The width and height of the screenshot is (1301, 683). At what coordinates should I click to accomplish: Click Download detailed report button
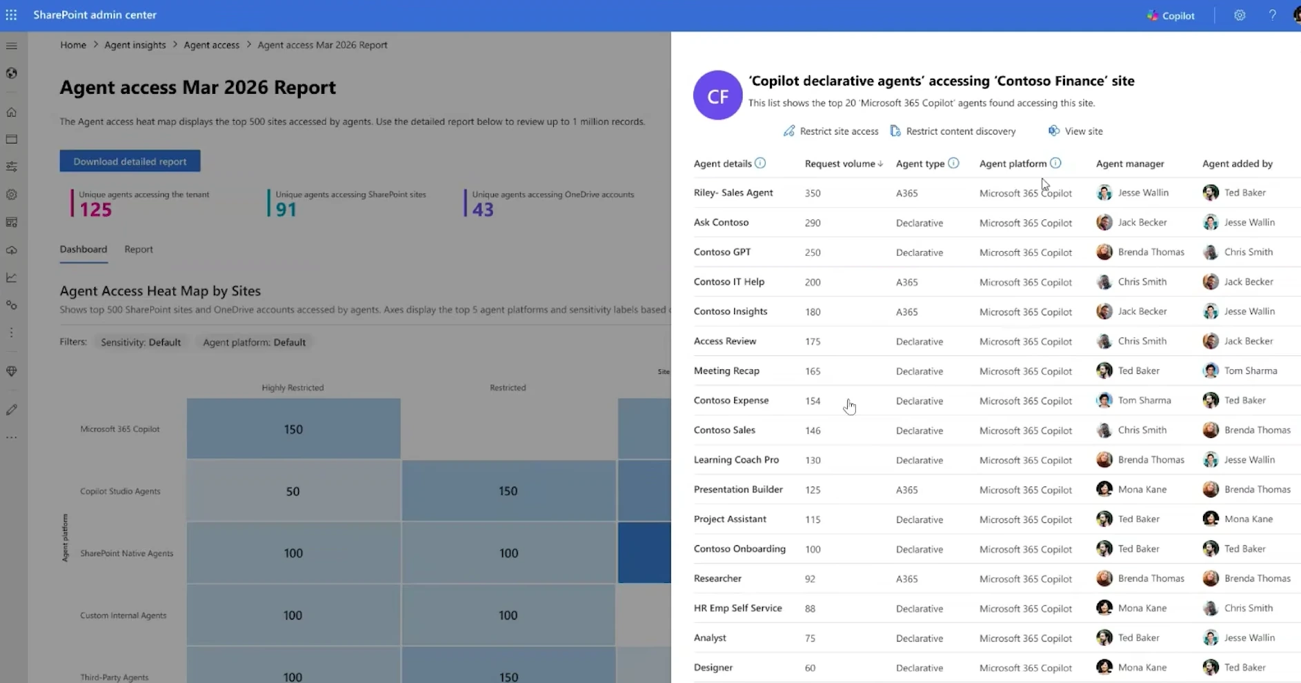tap(130, 161)
